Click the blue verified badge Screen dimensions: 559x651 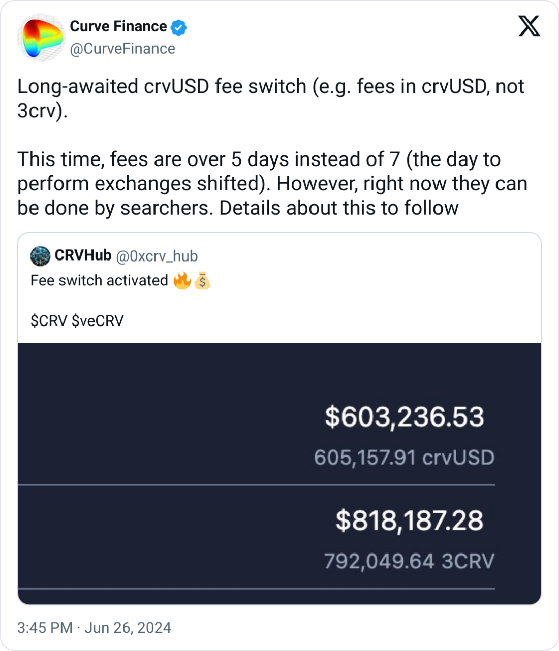coord(178,27)
